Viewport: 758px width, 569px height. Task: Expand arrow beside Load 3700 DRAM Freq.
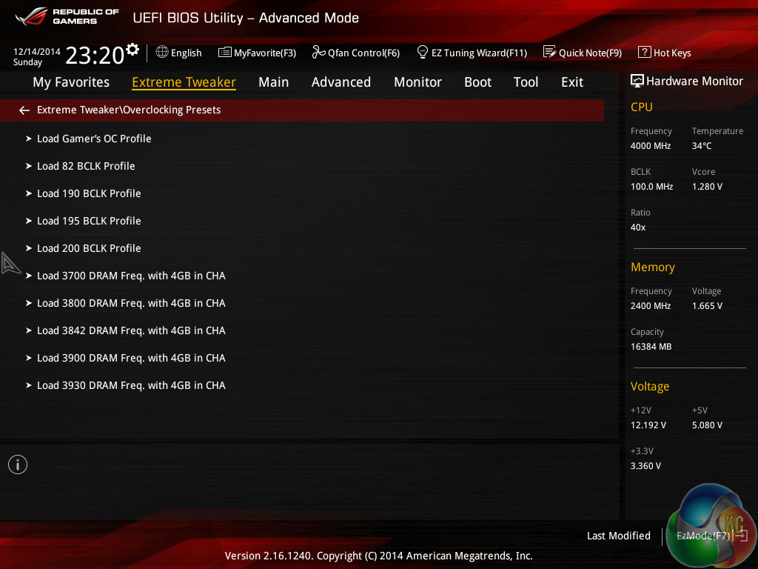pos(29,276)
